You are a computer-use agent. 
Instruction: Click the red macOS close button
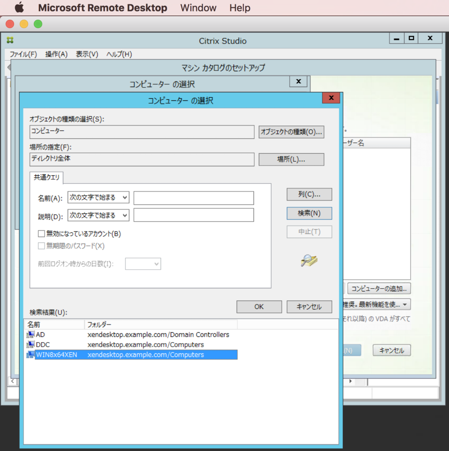pos(10,24)
